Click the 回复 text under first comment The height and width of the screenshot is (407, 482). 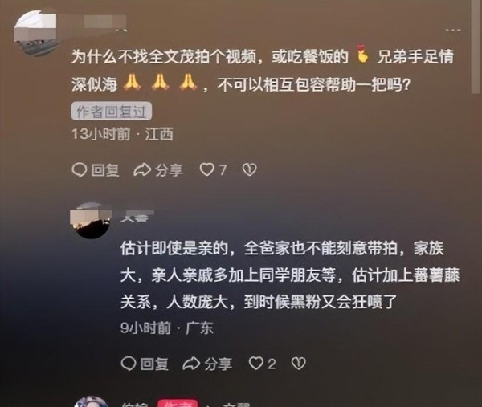(x=105, y=170)
